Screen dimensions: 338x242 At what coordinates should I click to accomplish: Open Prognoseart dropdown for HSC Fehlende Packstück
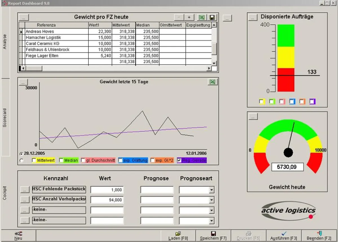coord(212,190)
